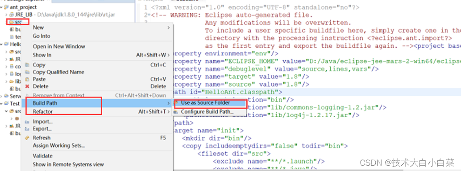
Task: Click the Copy icon in context menu
Action: 27,65
